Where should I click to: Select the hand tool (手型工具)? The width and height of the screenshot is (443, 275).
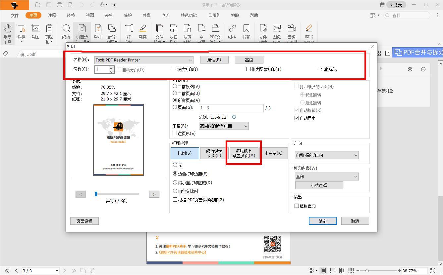pos(8,32)
